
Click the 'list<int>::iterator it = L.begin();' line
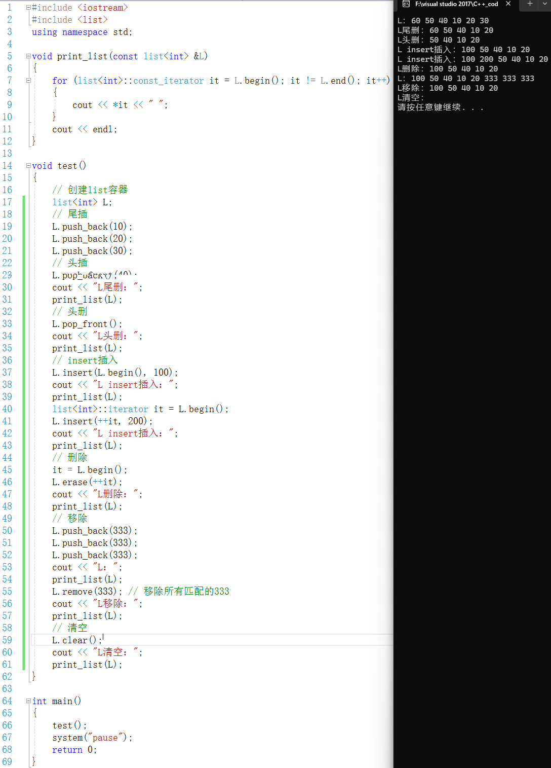140,409
